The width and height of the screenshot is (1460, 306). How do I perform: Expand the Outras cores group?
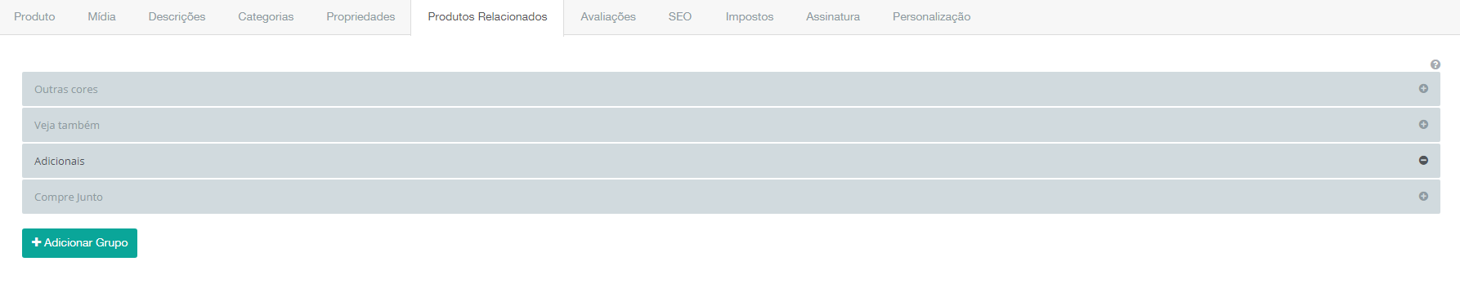731,89
